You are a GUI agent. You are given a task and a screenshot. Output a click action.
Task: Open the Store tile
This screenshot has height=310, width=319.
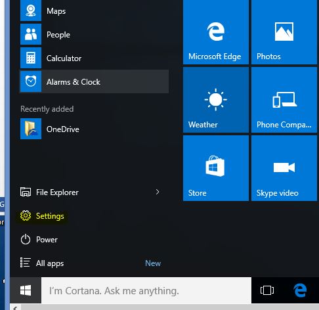(216, 168)
